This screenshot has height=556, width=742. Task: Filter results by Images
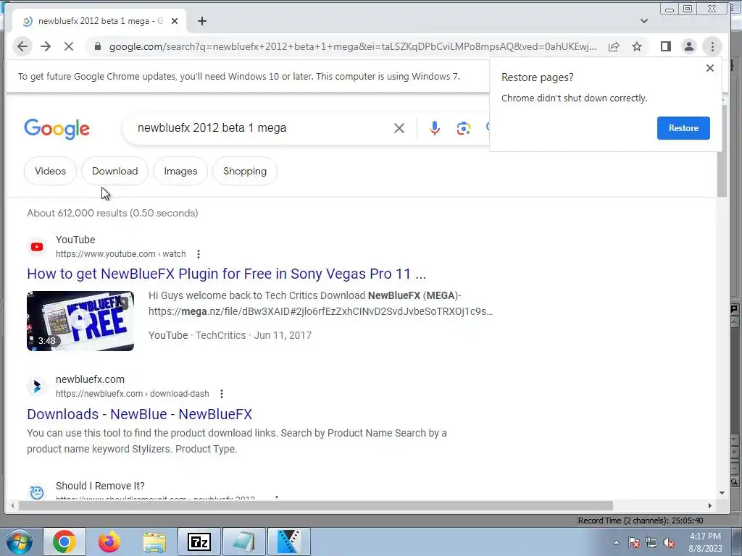[180, 171]
